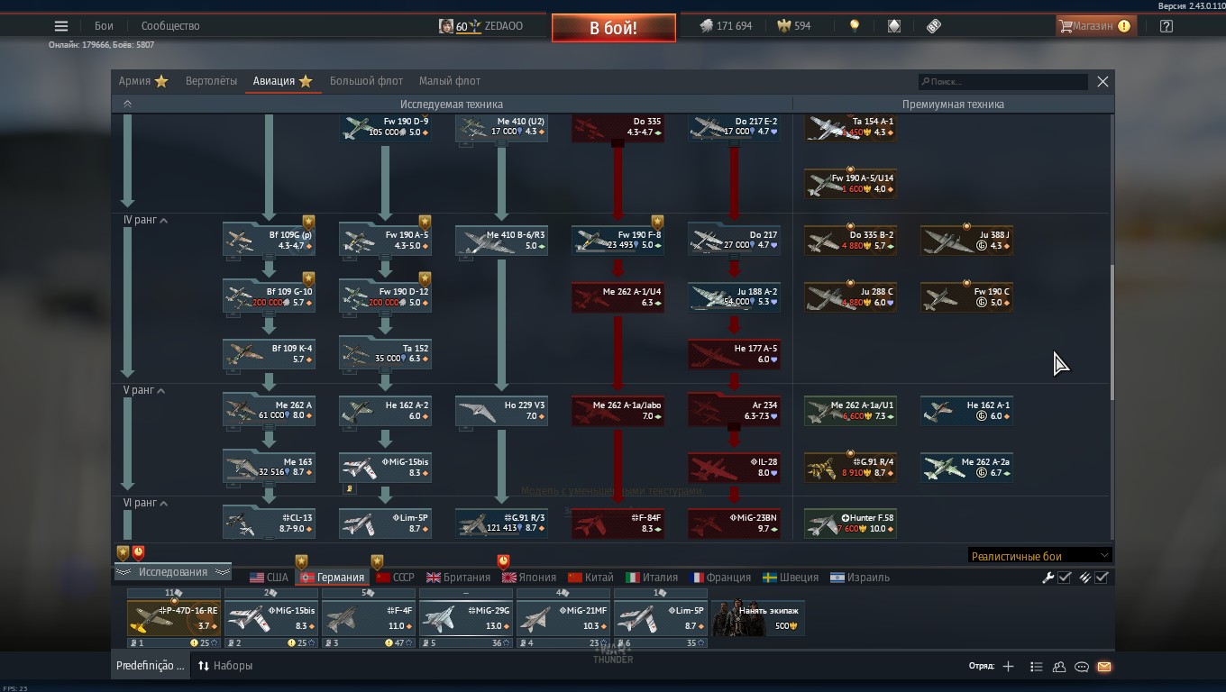The image size is (1226, 692).
Task: Select the He 162 A-1 premium aircraft
Action: [x=966, y=410]
